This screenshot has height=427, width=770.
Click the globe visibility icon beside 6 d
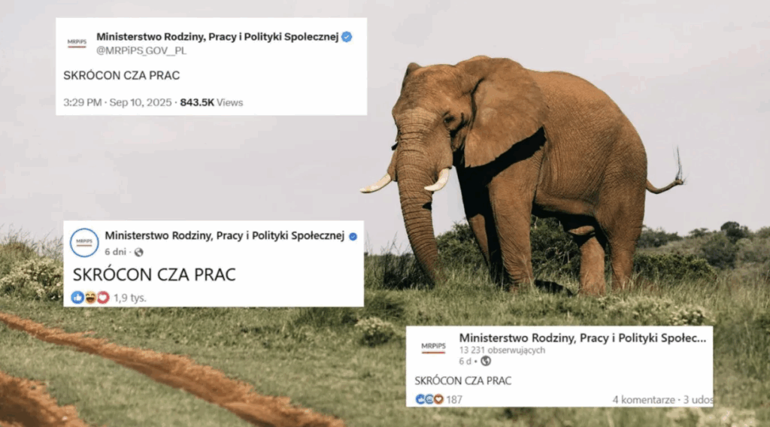[x=486, y=362]
